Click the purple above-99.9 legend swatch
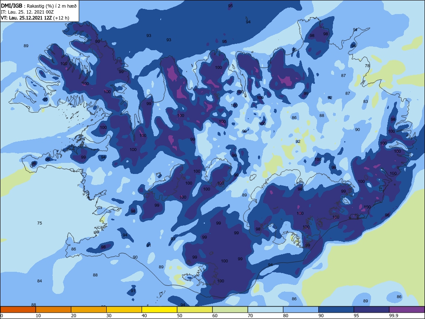This screenshot has height=319, width=425. coord(407,310)
